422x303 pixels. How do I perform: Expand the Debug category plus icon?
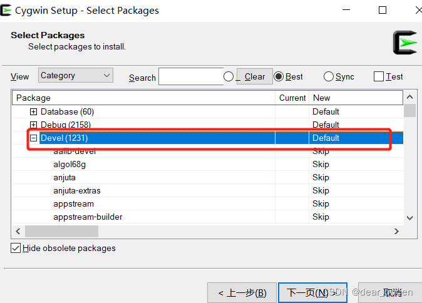pyautogui.click(x=34, y=125)
